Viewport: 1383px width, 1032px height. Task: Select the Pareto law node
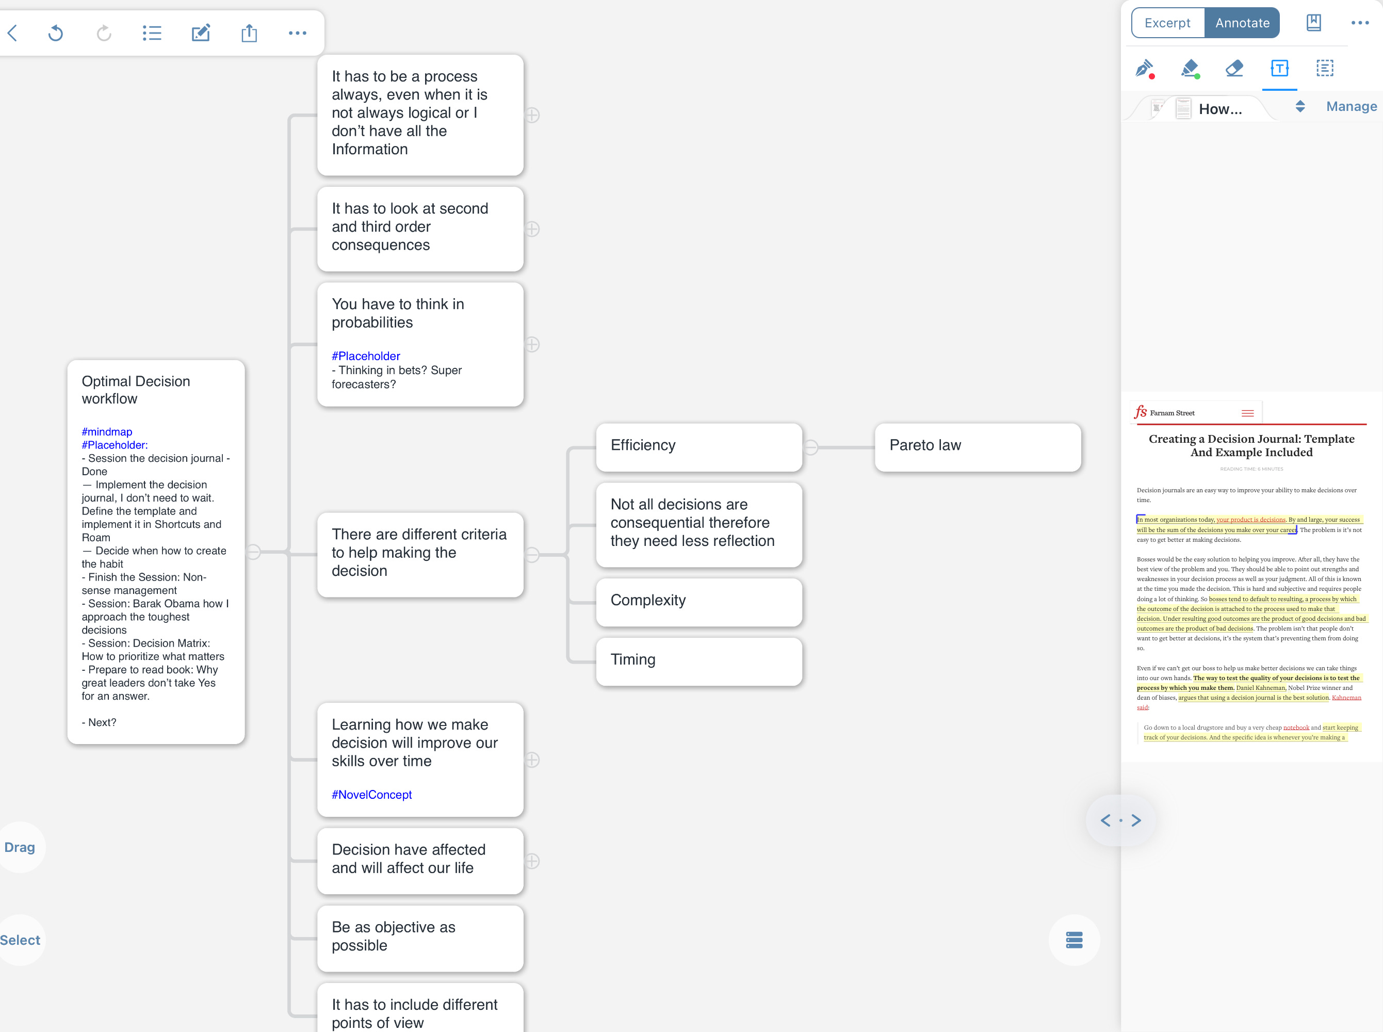(977, 447)
